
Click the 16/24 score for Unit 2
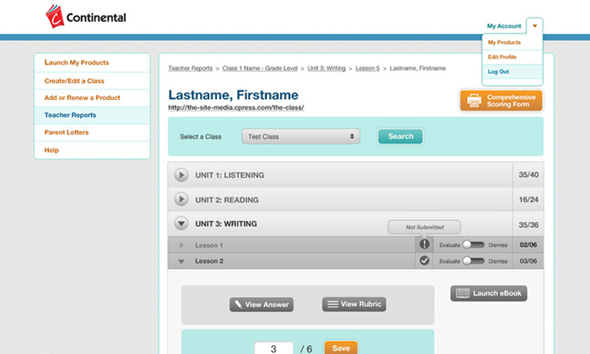(529, 199)
